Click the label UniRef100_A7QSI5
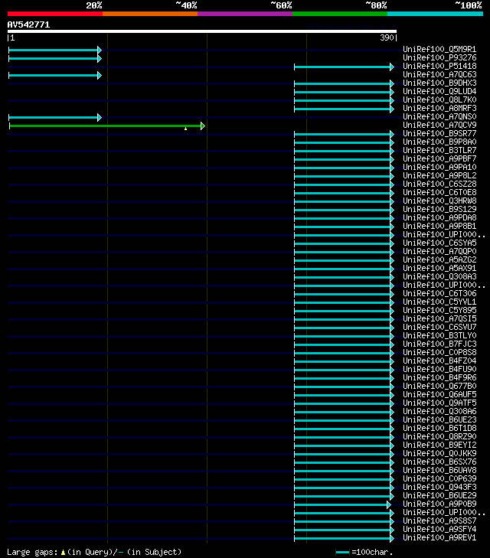 [439, 319]
